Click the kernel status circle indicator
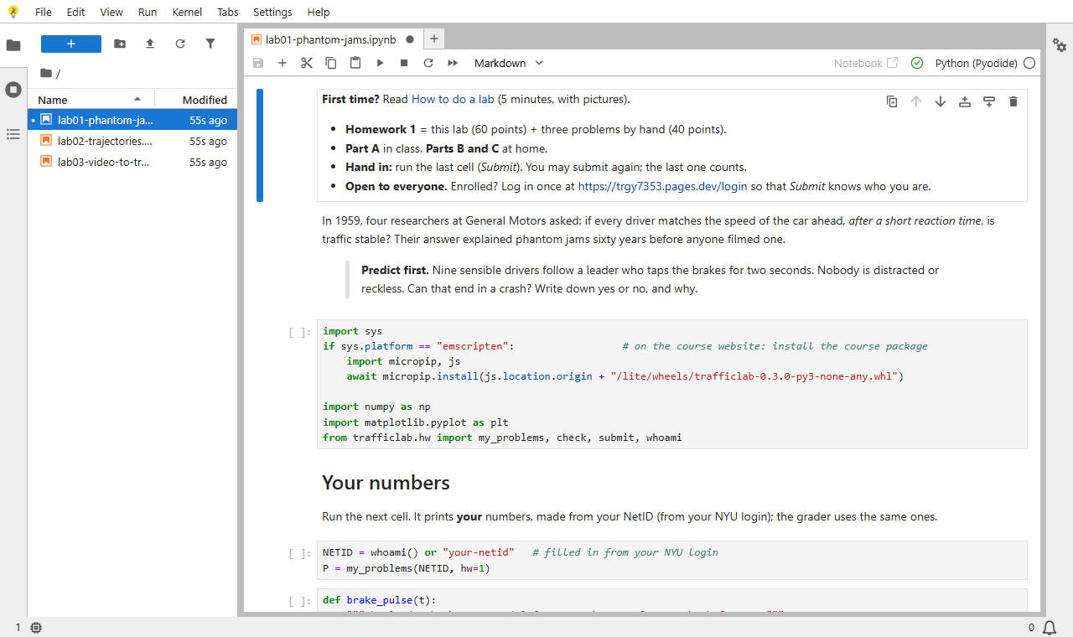 1029,63
